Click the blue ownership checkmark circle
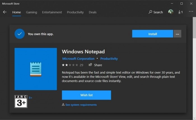The image size is (196, 120). pos(20,34)
